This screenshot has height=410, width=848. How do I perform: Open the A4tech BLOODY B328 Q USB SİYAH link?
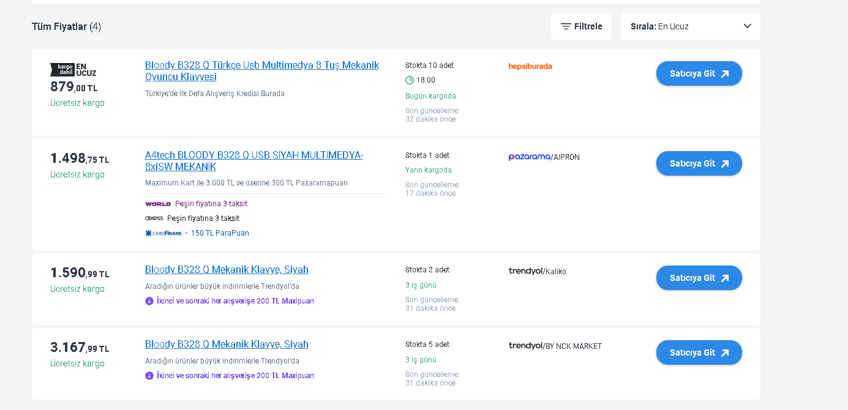point(254,161)
